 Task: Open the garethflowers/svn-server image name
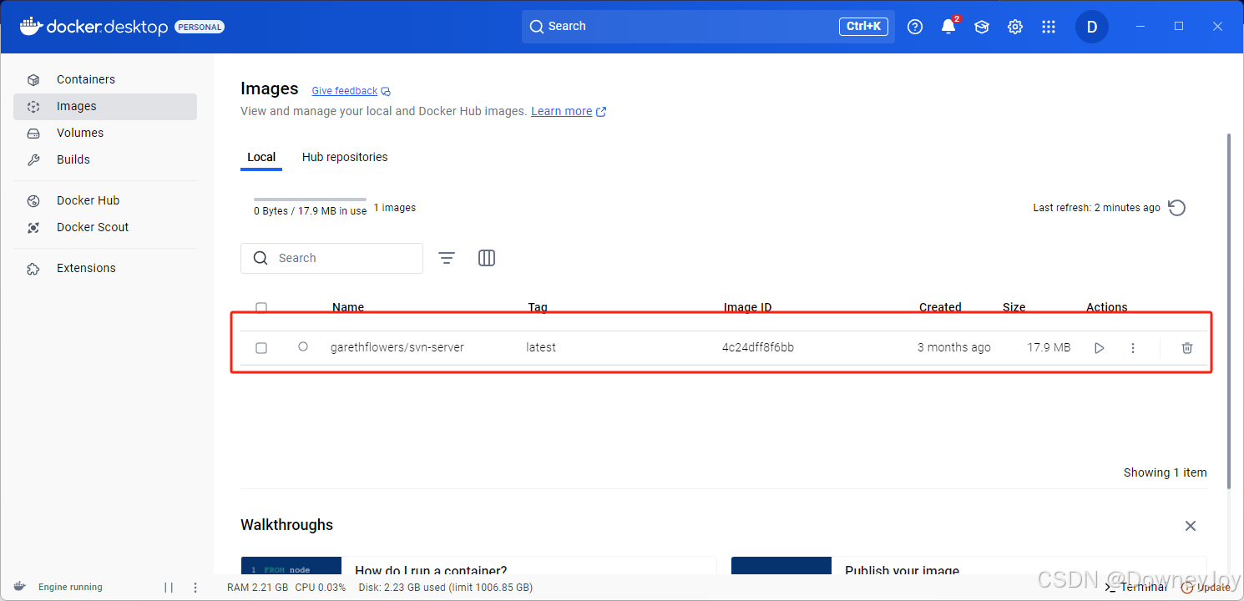click(x=397, y=347)
